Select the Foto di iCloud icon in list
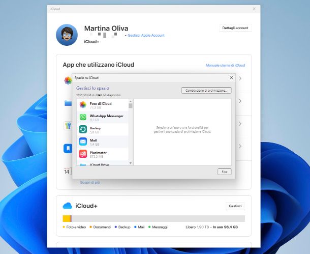Viewport: 310px width, 254px height. pos(83,105)
